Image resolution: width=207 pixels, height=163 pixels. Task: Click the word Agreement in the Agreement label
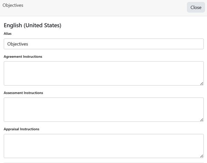coord(13,56)
